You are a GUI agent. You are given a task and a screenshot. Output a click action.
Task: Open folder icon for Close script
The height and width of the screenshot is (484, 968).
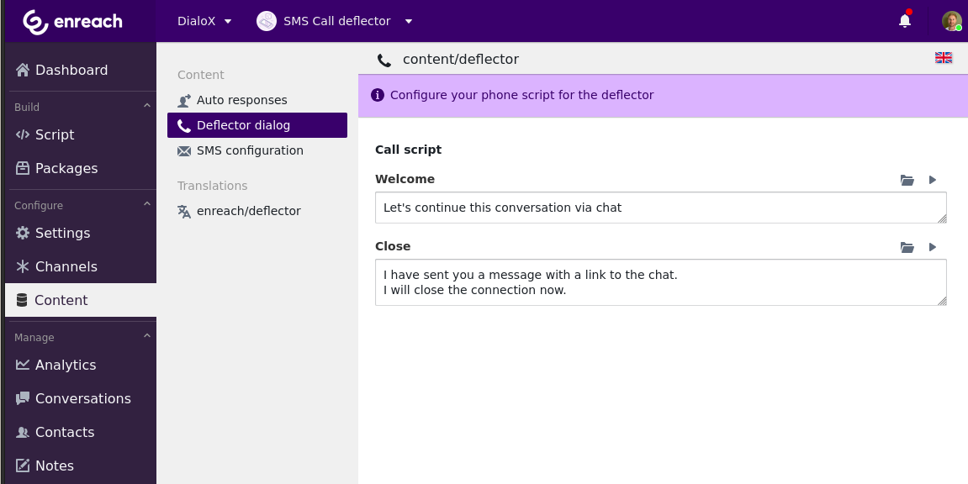pos(907,247)
